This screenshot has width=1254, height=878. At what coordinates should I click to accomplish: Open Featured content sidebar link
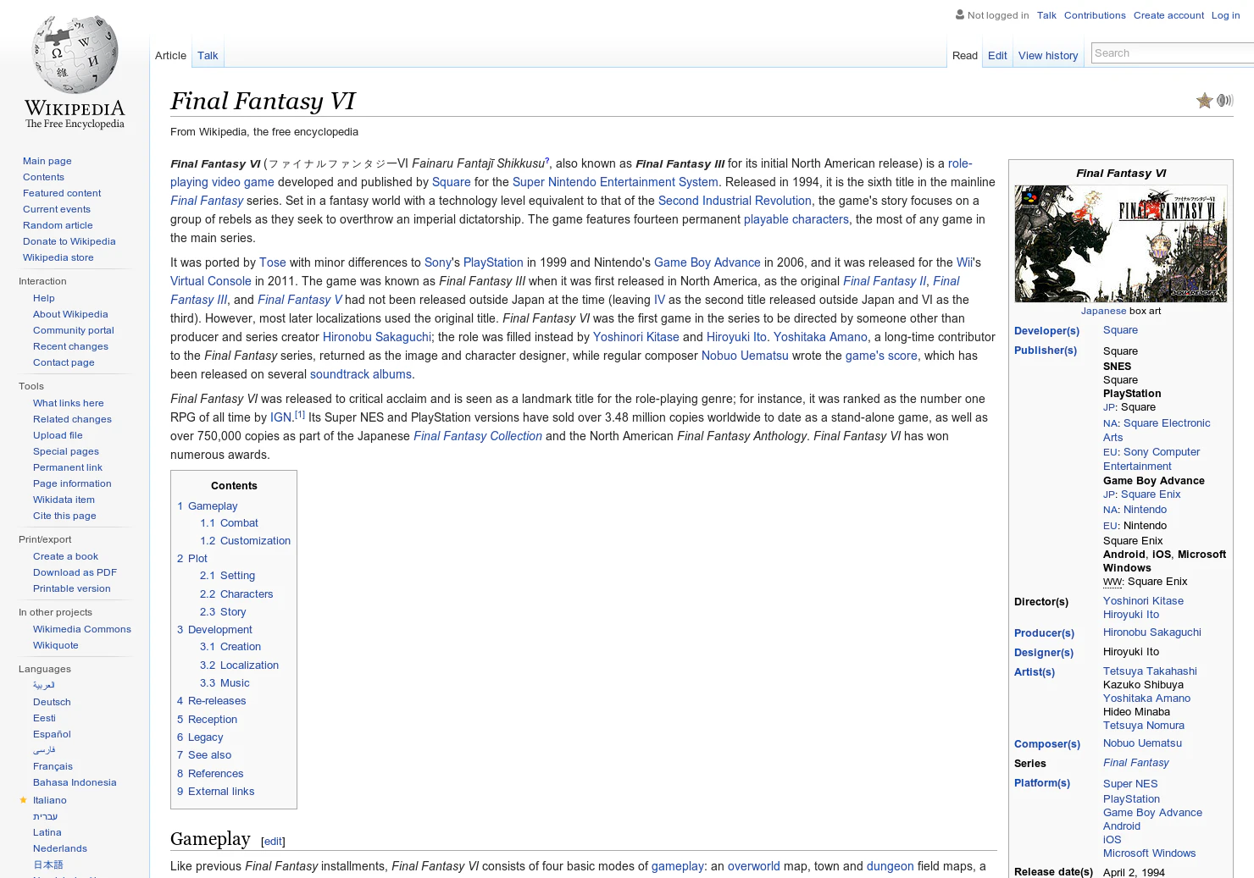[62, 193]
